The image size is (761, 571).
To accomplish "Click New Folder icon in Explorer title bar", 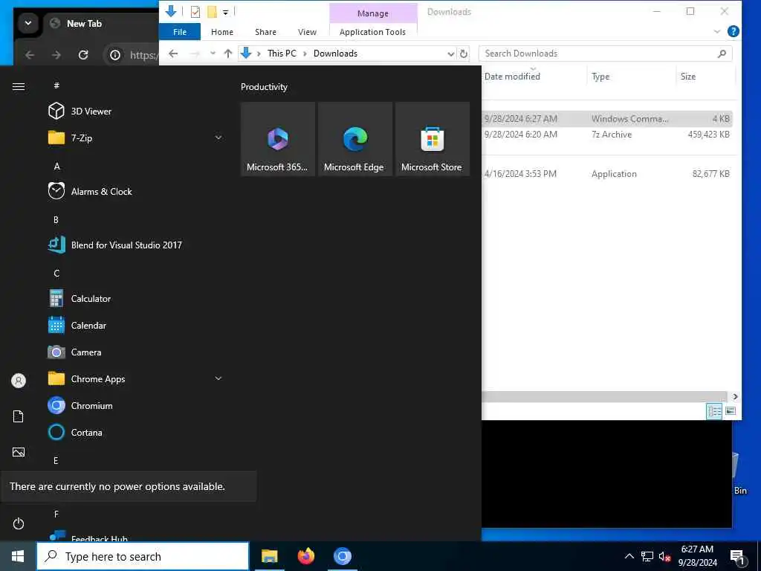I will pyautogui.click(x=212, y=12).
